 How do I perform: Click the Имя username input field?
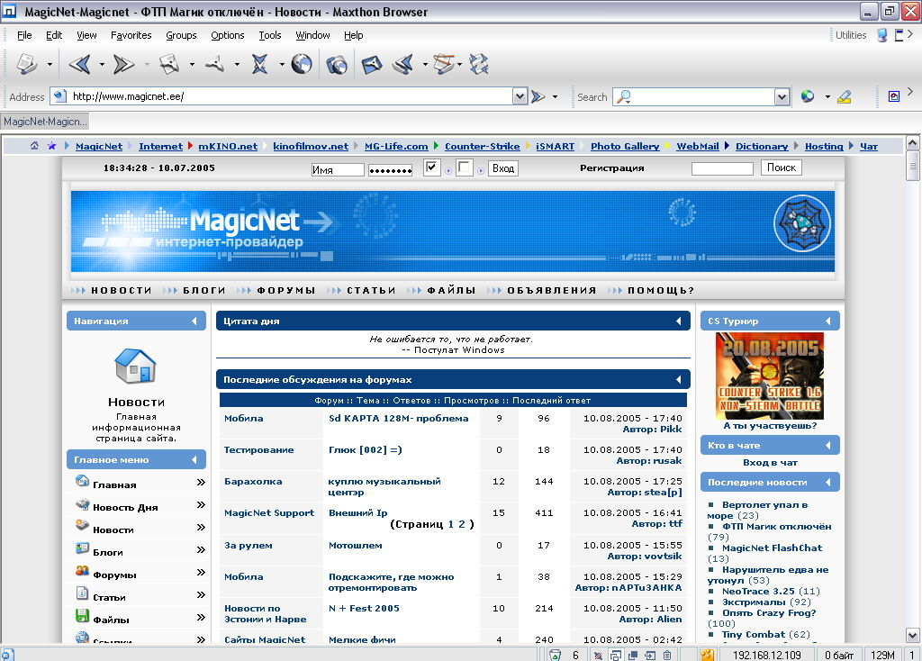point(338,169)
